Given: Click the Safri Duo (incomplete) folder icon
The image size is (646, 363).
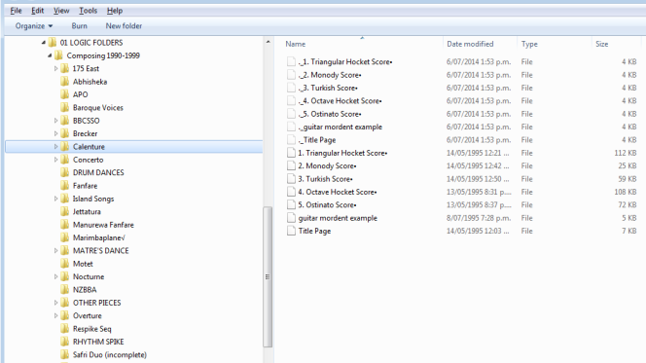Looking at the screenshot, I should pos(64,355).
